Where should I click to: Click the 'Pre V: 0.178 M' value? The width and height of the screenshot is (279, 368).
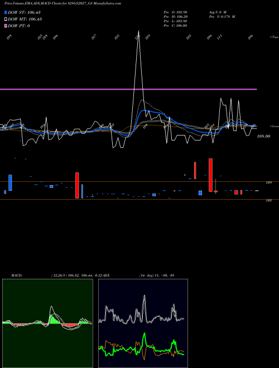coord(222,17)
